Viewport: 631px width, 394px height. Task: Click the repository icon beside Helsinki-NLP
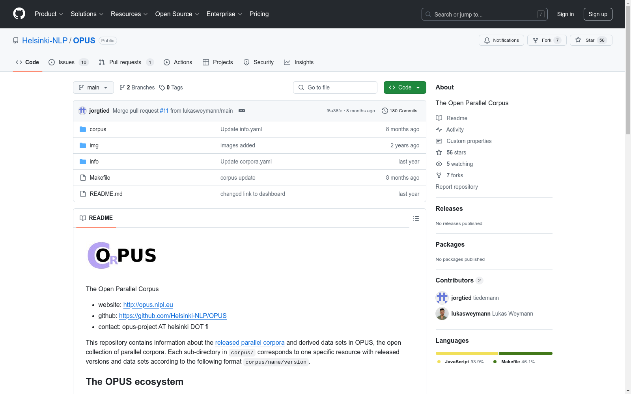16,41
